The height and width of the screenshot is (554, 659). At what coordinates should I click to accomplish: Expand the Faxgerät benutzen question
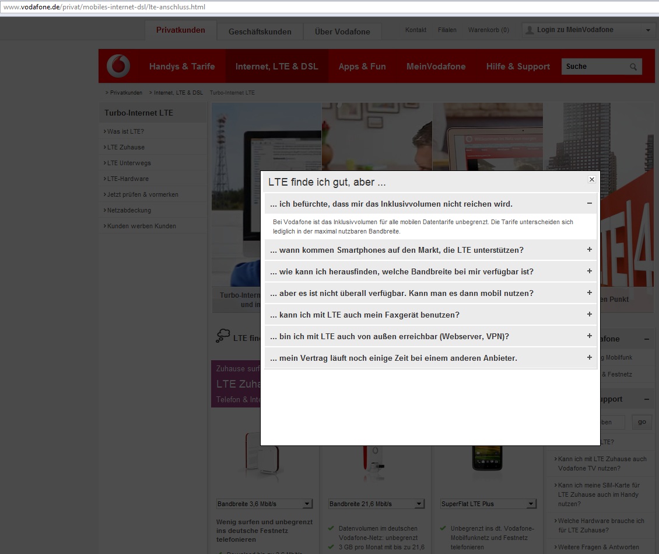pyautogui.click(x=589, y=315)
